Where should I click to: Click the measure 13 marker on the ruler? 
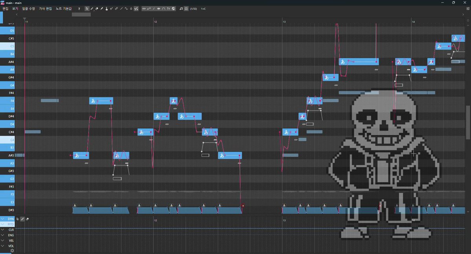pos(284,22)
